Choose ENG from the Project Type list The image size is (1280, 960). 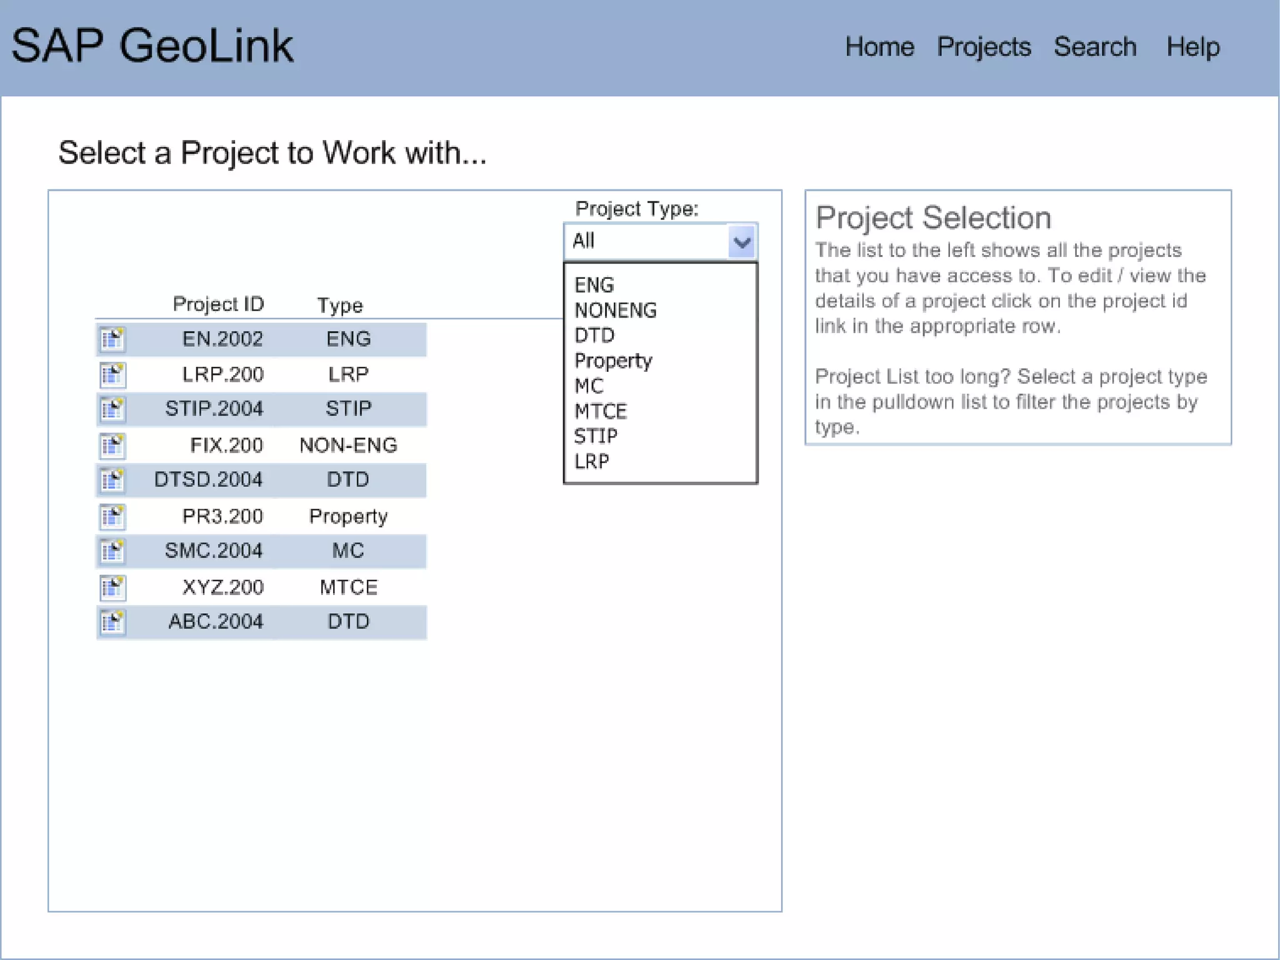click(594, 285)
